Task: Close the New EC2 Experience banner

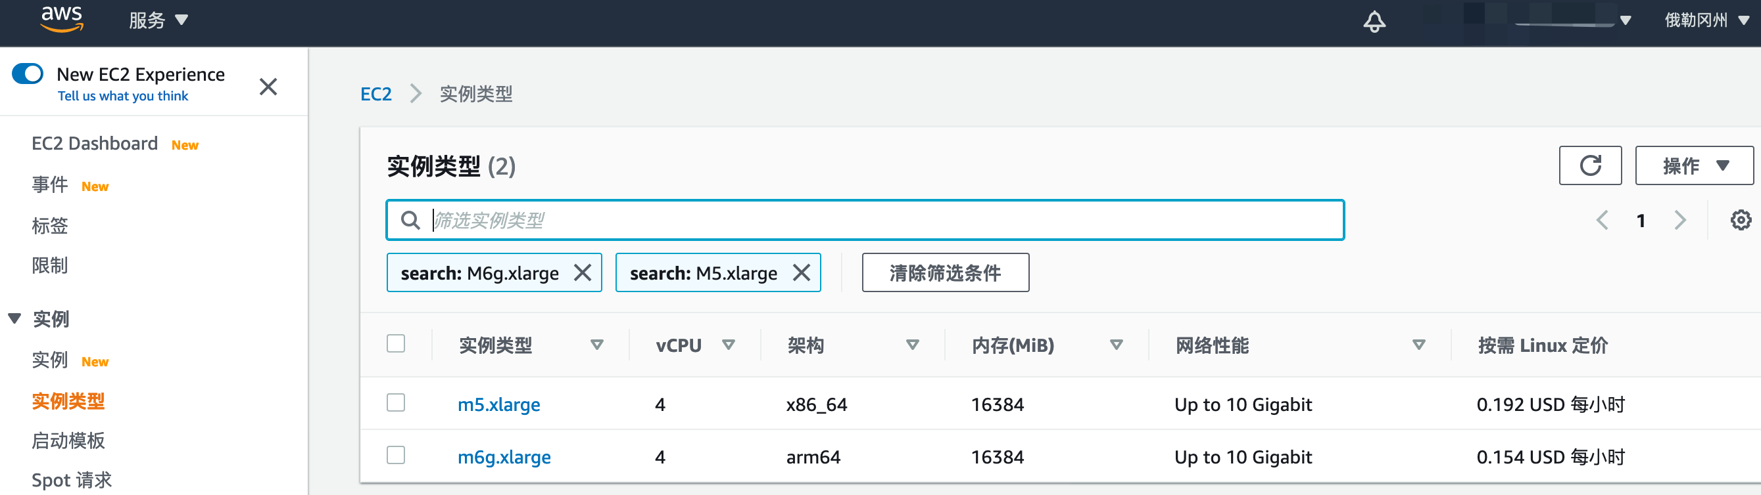Action: click(268, 87)
